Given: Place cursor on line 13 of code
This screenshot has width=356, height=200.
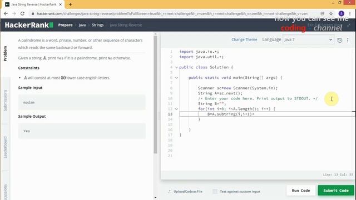Looking at the screenshot, I should (x=267, y=114).
